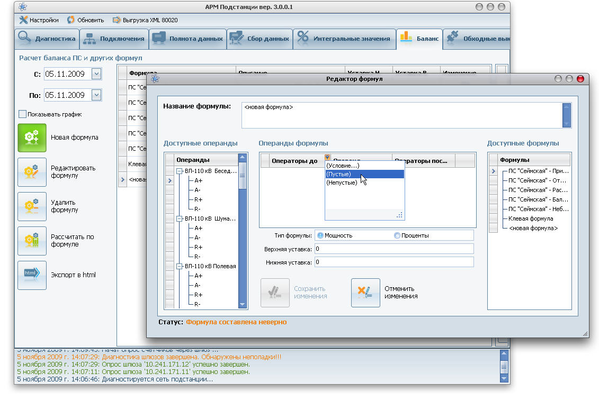Click Выгрузка XML 80020 export item

145,20
